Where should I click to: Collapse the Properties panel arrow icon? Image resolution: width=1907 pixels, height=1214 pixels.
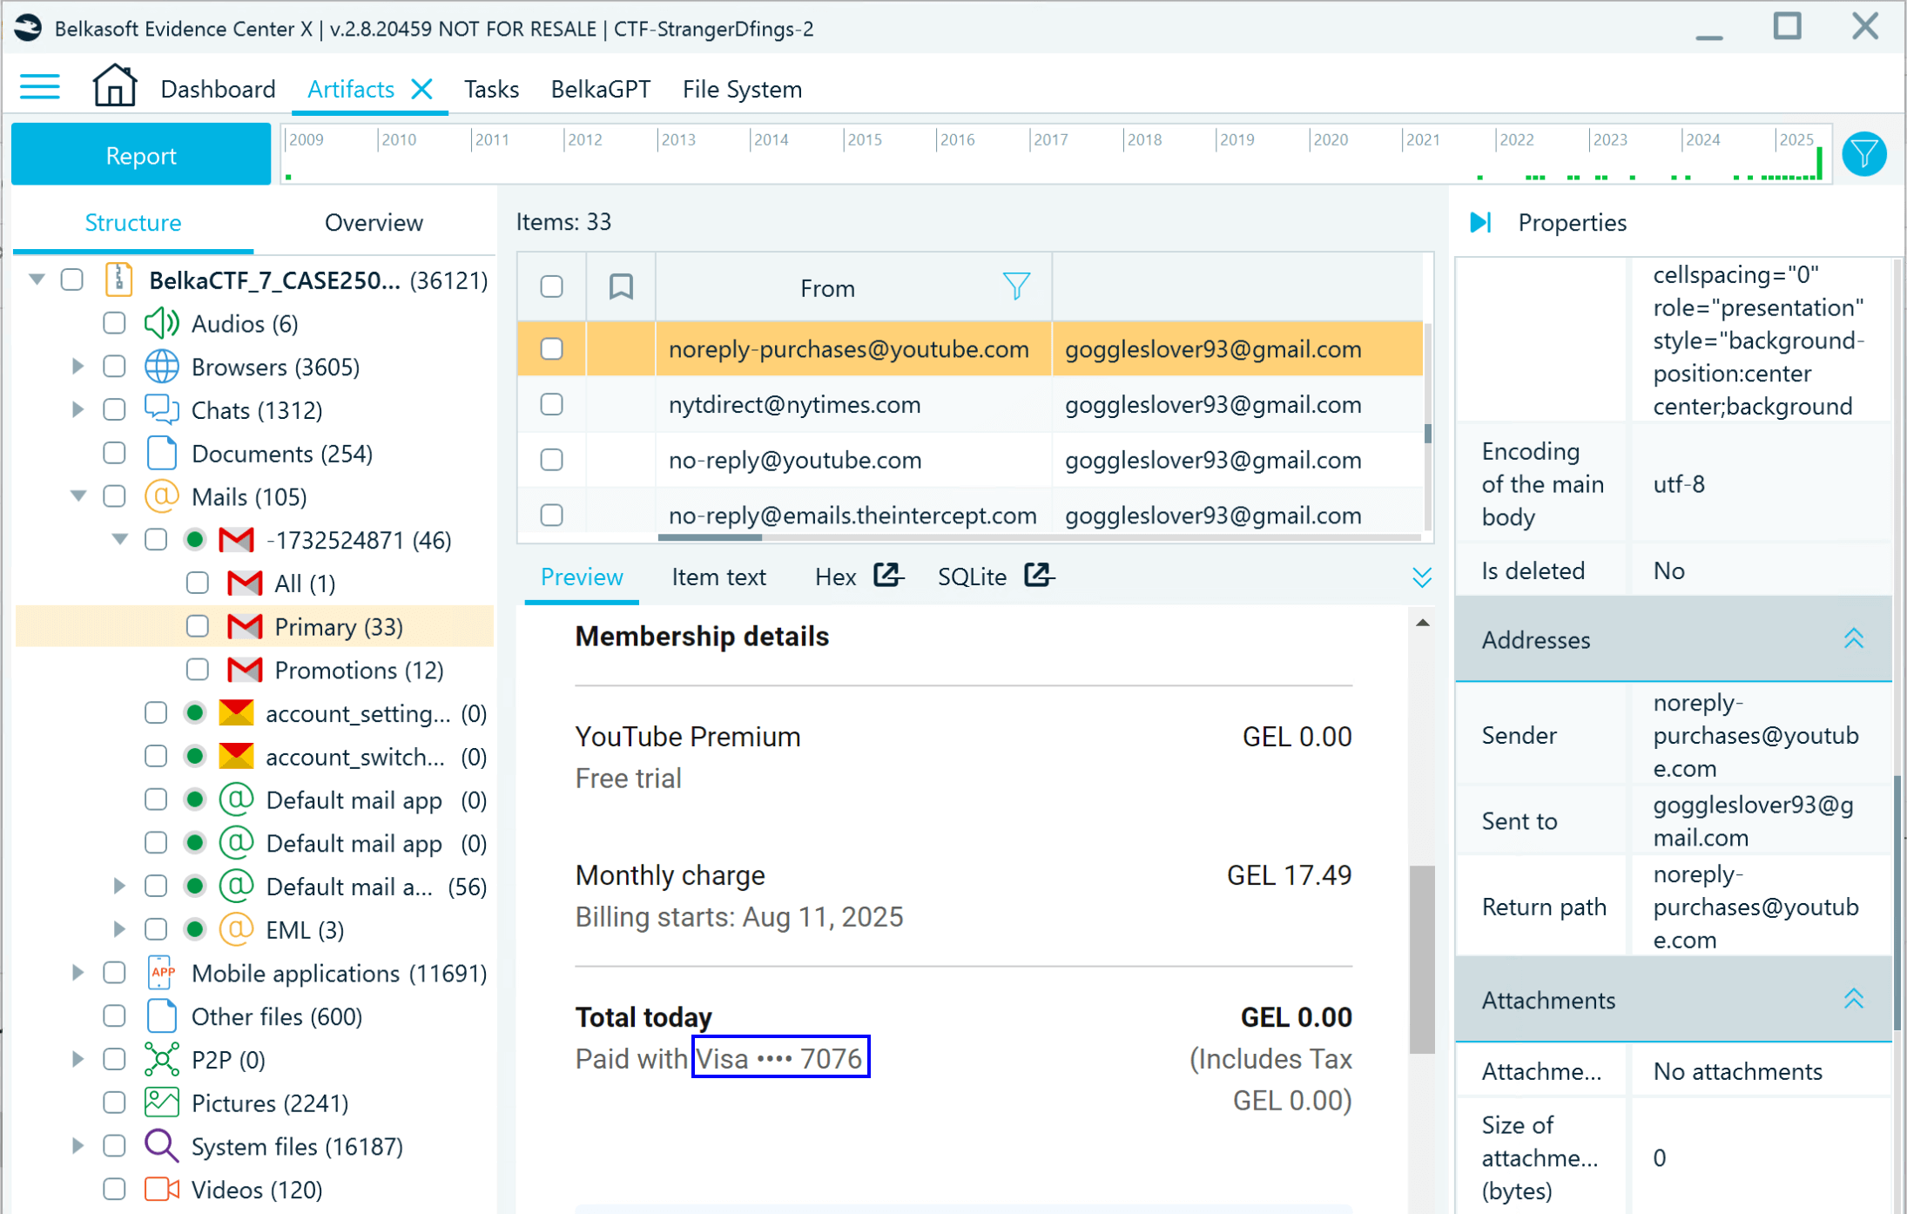1480,222
